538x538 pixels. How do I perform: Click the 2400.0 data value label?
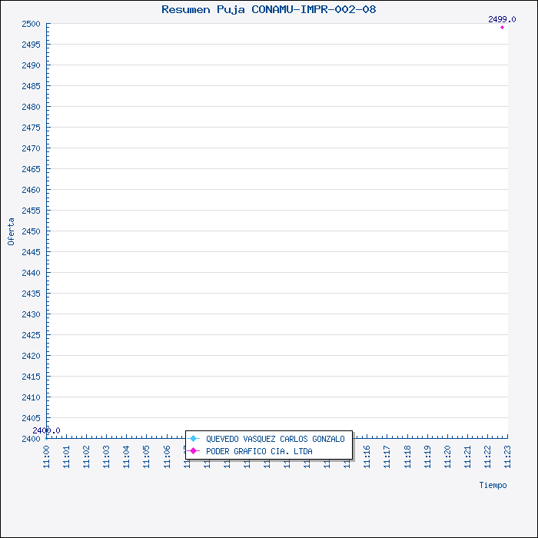(47, 430)
